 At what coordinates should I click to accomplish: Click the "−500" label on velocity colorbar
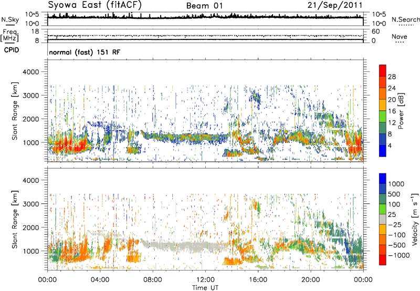point(396,245)
